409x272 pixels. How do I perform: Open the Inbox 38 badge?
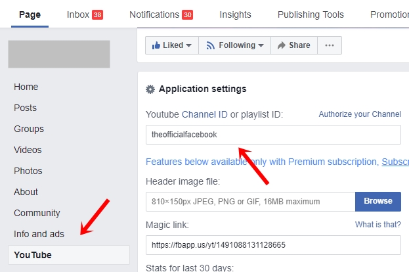pyautogui.click(x=98, y=15)
